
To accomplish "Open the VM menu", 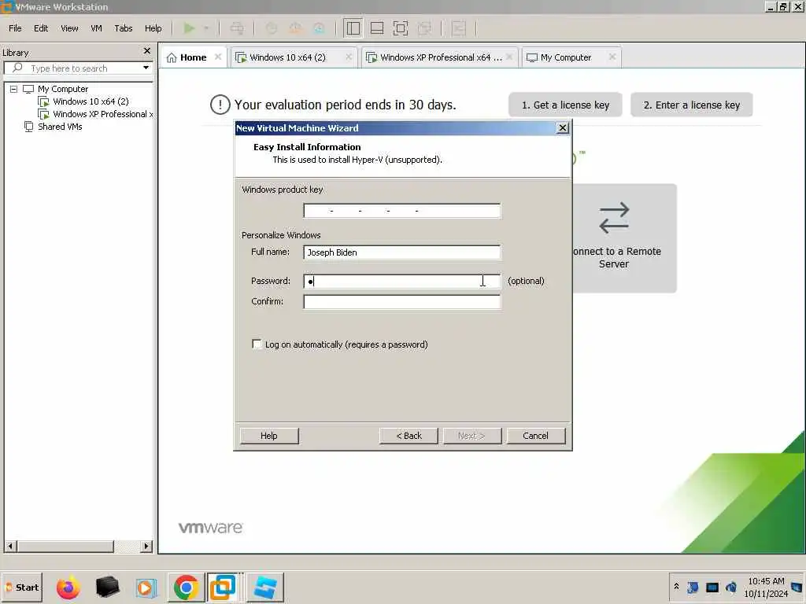I will [x=96, y=28].
